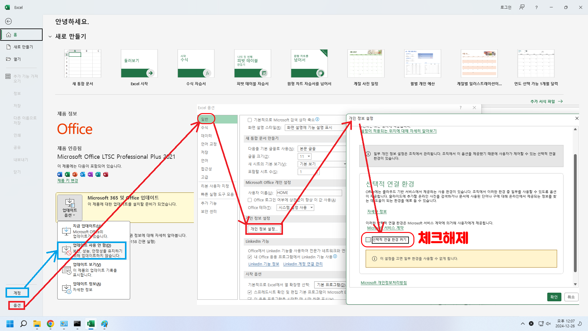Click the LinkedIn 기능 정보 link
This screenshot has width=588, height=331.
(x=264, y=264)
